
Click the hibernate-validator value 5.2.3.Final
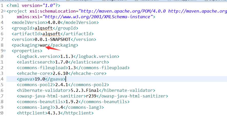pos(85,90)
